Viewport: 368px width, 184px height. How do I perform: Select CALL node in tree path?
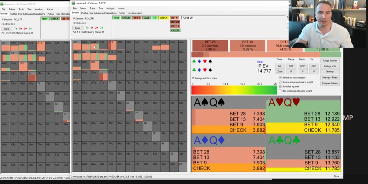click(146, 18)
